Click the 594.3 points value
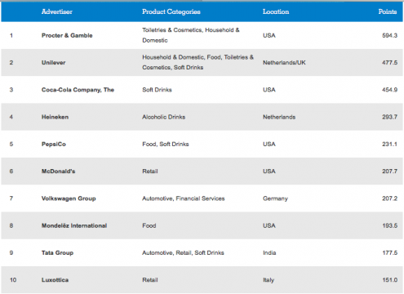The height and width of the screenshot is (294, 404). 389,35
